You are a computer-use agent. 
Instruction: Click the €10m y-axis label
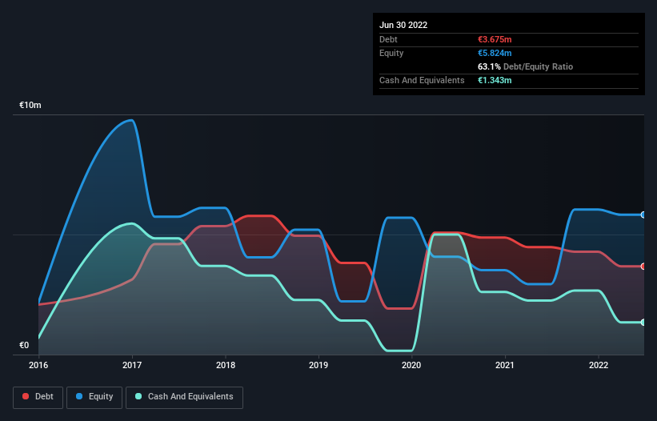coord(30,105)
